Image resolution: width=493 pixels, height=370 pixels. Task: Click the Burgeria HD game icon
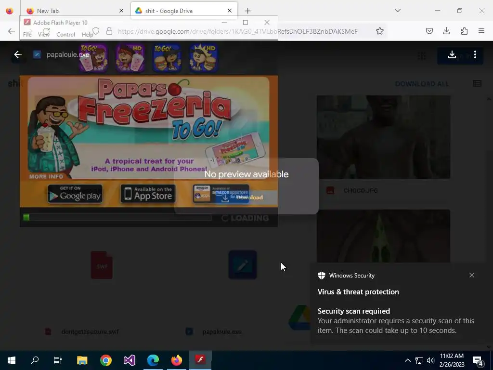tap(204, 58)
